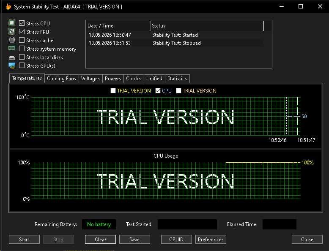The width and height of the screenshot is (329, 251).
Task: Click the green memory module icon
Action: point(12,49)
